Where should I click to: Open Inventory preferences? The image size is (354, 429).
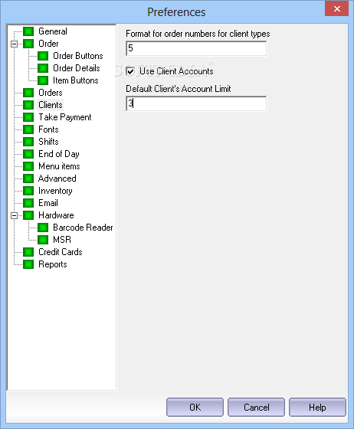[x=55, y=191]
